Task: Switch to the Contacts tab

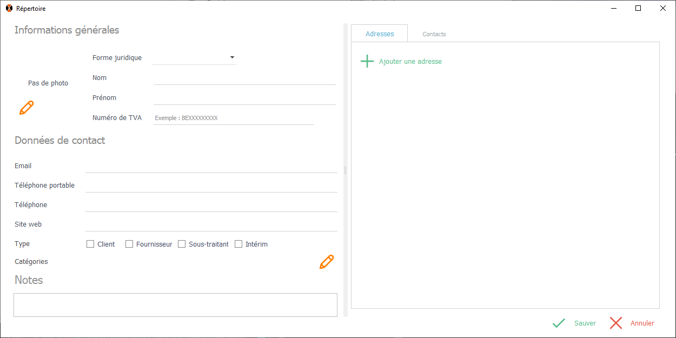Action: pyautogui.click(x=434, y=34)
